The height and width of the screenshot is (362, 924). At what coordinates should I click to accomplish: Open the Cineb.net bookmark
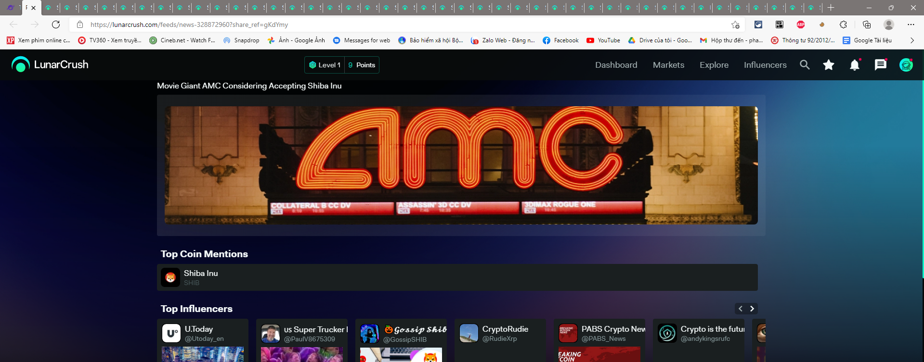(x=182, y=40)
